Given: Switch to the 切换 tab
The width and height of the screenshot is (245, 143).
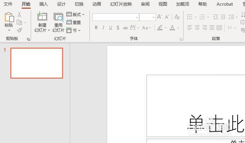Looking at the screenshot, I should coord(79,4).
